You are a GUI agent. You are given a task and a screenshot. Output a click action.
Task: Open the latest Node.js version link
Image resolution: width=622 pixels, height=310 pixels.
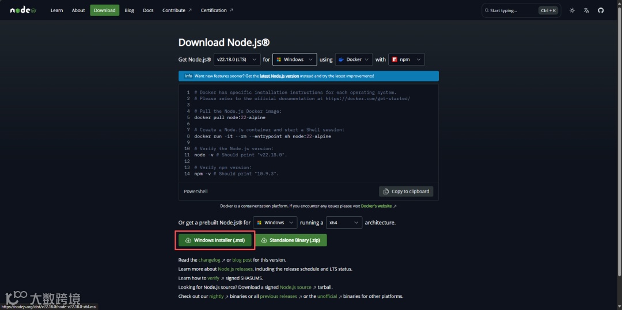point(279,76)
